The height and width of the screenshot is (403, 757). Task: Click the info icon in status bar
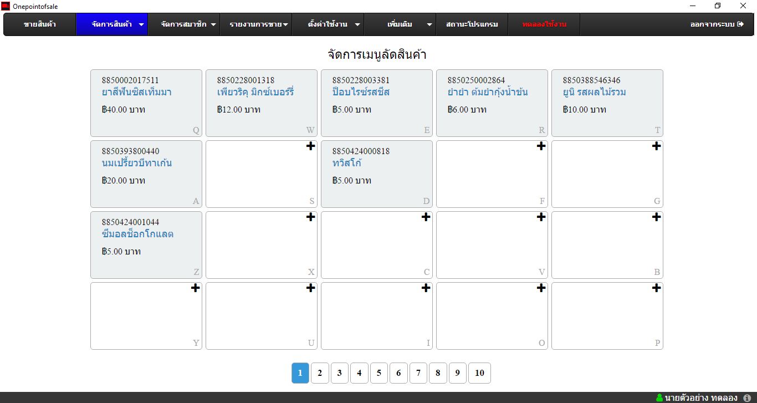tap(746, 398)
